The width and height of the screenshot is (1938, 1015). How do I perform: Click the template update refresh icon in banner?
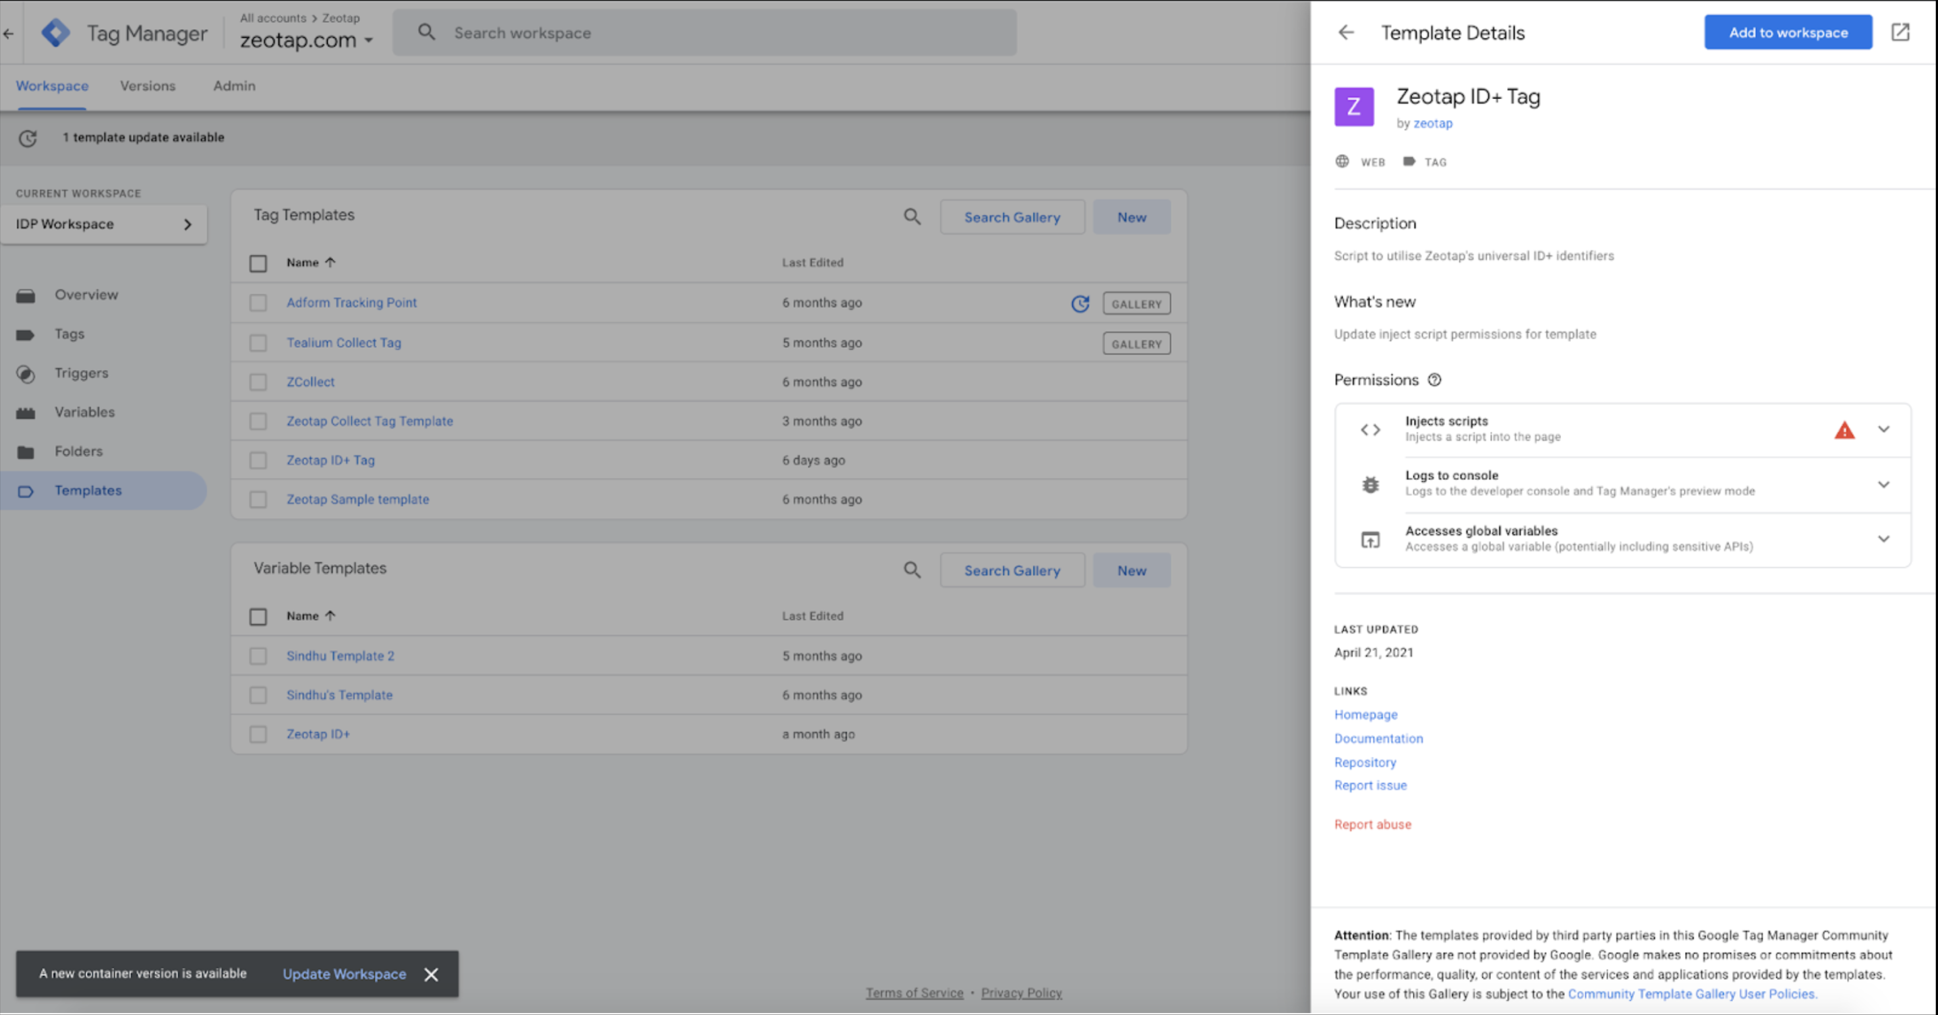[28, 138]
